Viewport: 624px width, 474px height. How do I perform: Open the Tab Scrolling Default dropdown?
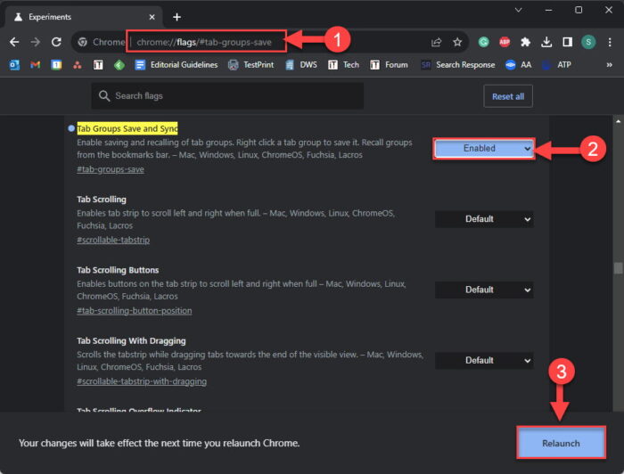(484, 219)
